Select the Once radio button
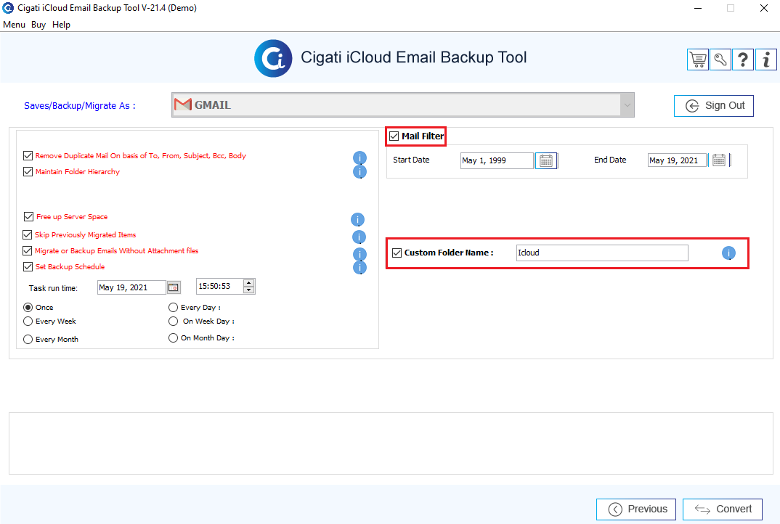The width and height of the screenshot is (780, 524). click(x=28, y=307)
